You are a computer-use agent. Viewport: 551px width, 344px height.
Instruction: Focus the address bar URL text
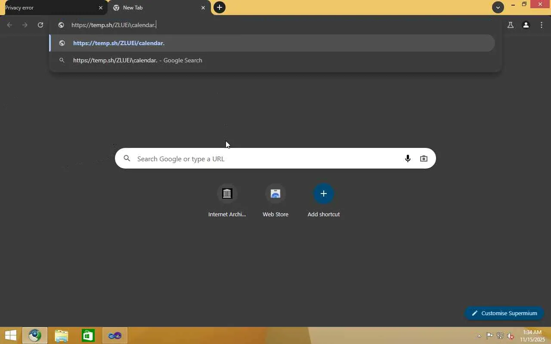click(114, 25)
